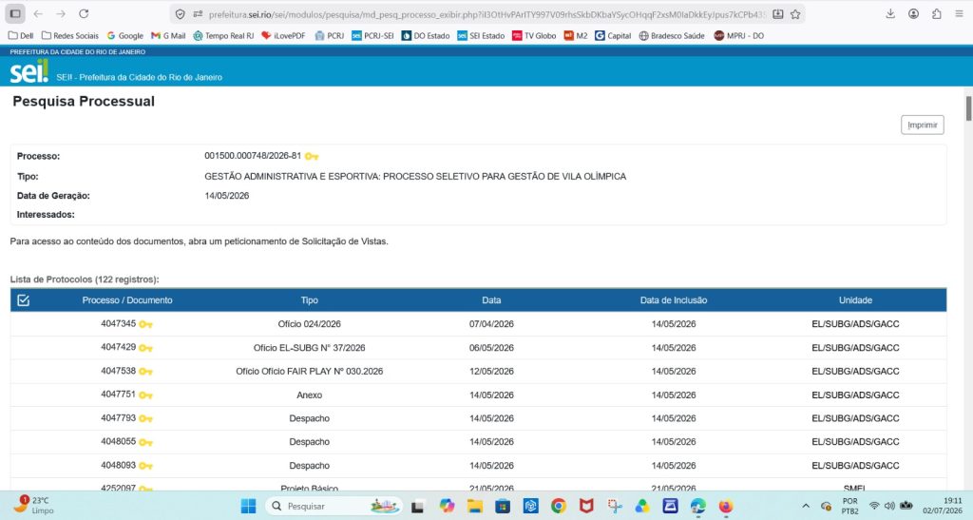Open document 4047429 link
973x520 pixels.
[119, 348]
